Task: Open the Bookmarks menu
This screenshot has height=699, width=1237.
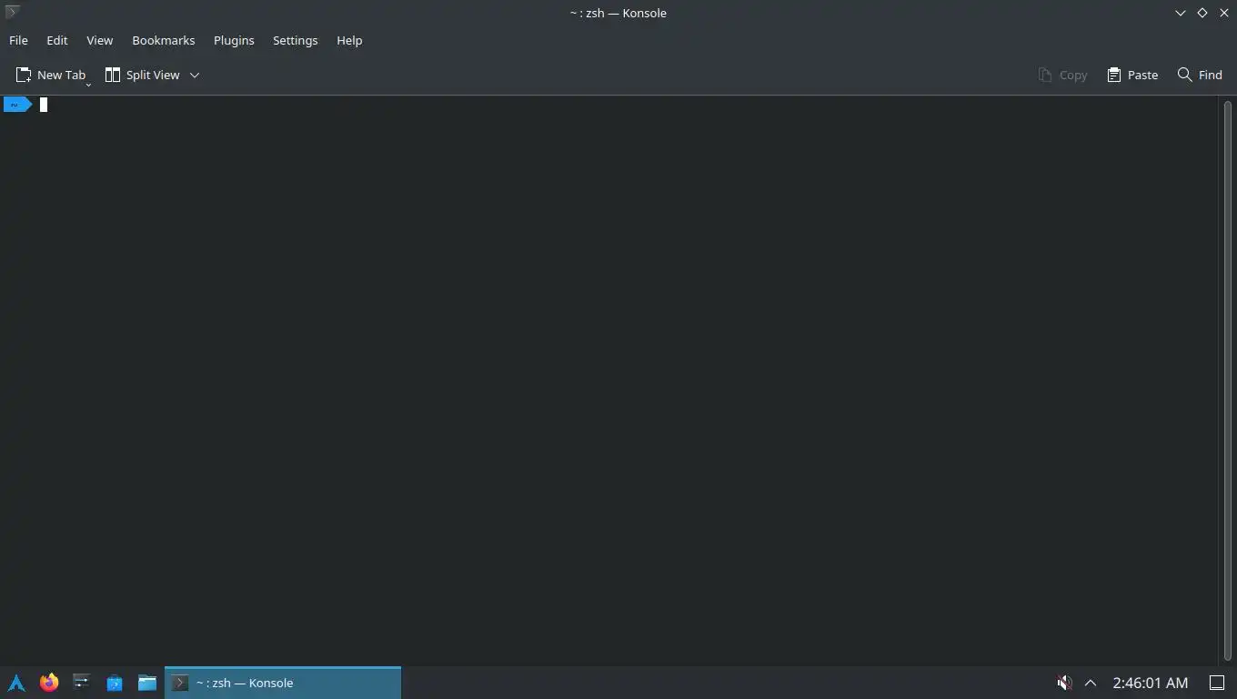Action: tap(163, 40)
